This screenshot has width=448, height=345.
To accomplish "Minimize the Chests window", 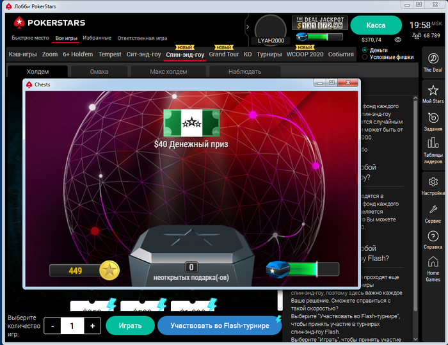I will point(320,83).
